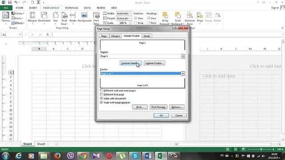285x160 pixels.
Task: Toggle Gridlines Print checkbox
Action: 135,23
